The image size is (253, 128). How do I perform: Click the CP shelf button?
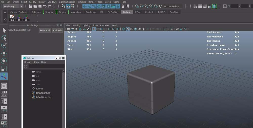click(x=26, y=18)
